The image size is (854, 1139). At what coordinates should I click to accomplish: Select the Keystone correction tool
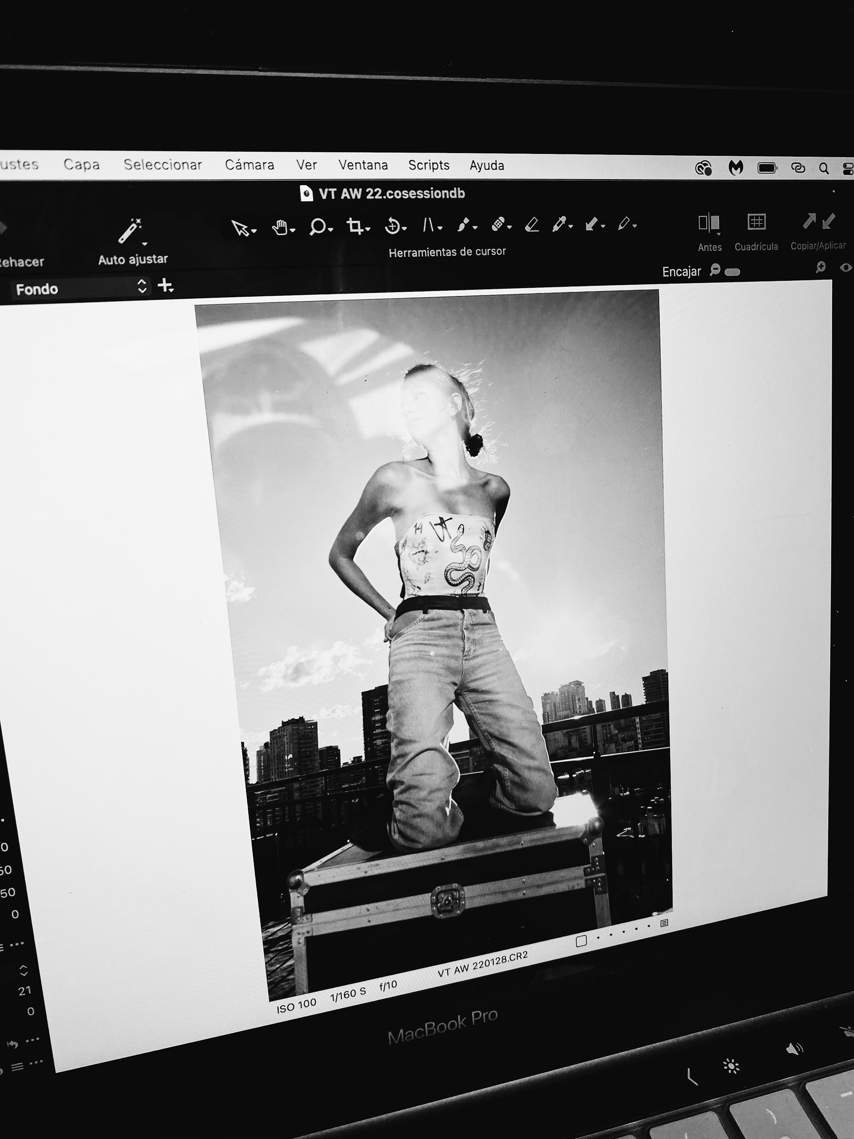tap(429, 225)
